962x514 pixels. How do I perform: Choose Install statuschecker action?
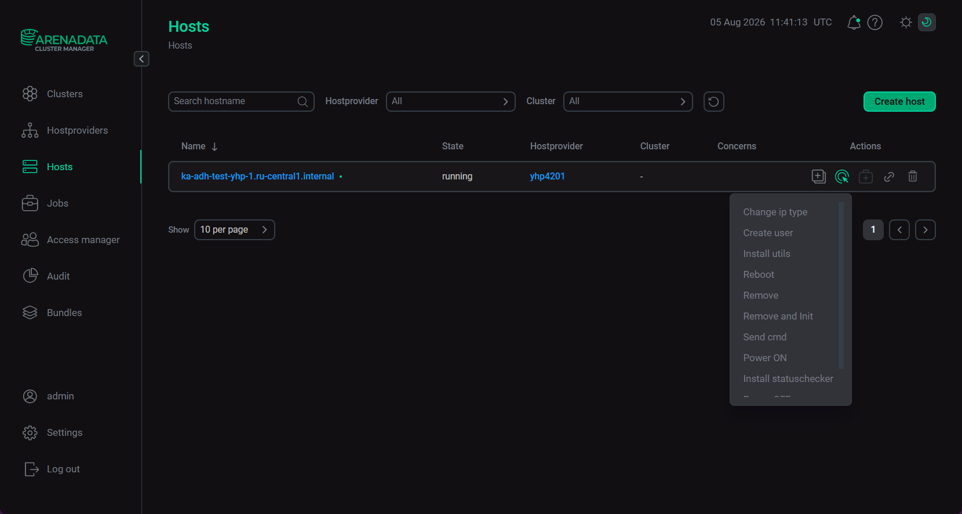[x=788, y=379]
